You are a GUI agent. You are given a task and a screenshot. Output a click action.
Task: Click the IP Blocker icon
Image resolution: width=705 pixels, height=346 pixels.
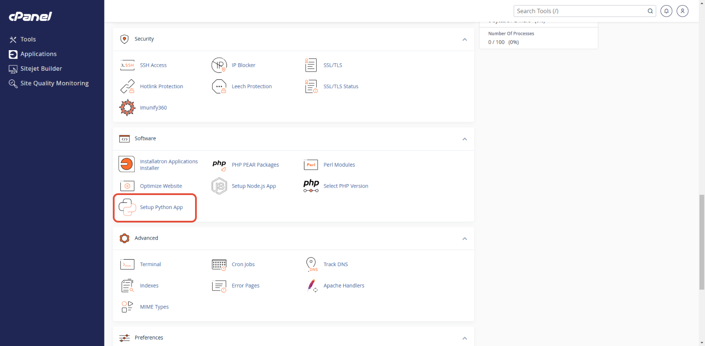pyautogui.click(x=219, y=65)
